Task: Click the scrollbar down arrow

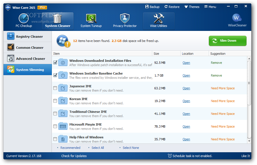Action: click(249, 141)
